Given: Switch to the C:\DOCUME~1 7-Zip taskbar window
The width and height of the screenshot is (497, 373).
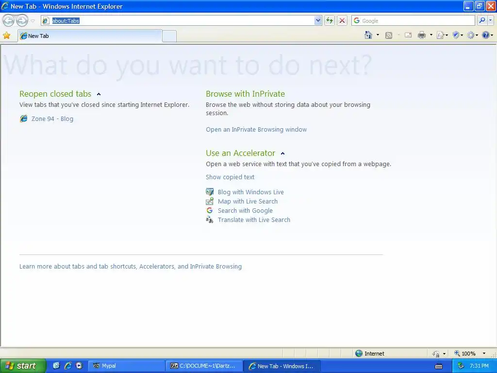Looking at the screenshot, I should point(204,366).
